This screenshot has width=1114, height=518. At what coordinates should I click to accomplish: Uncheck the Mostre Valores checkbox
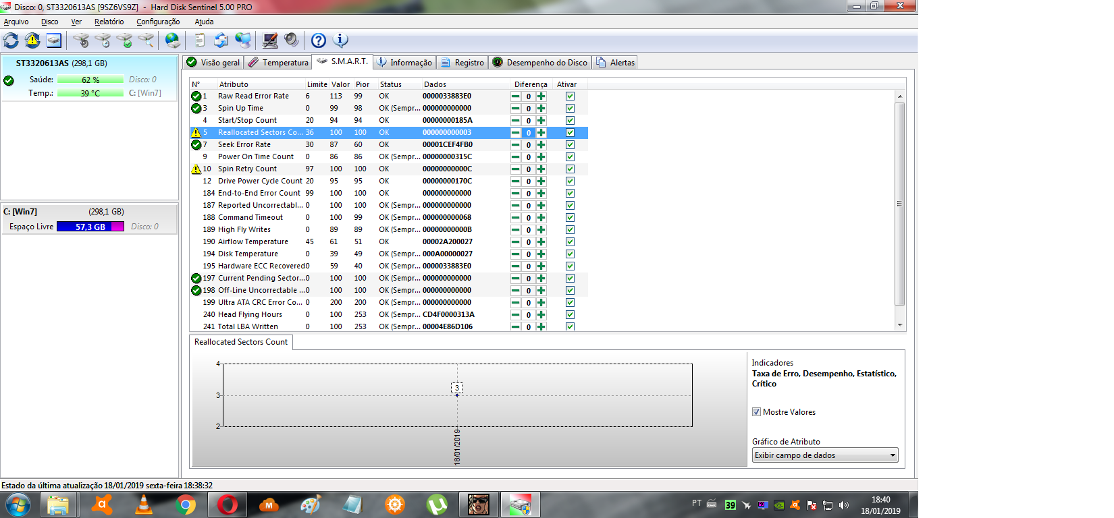pyautogui.click(x=756, y=412)
